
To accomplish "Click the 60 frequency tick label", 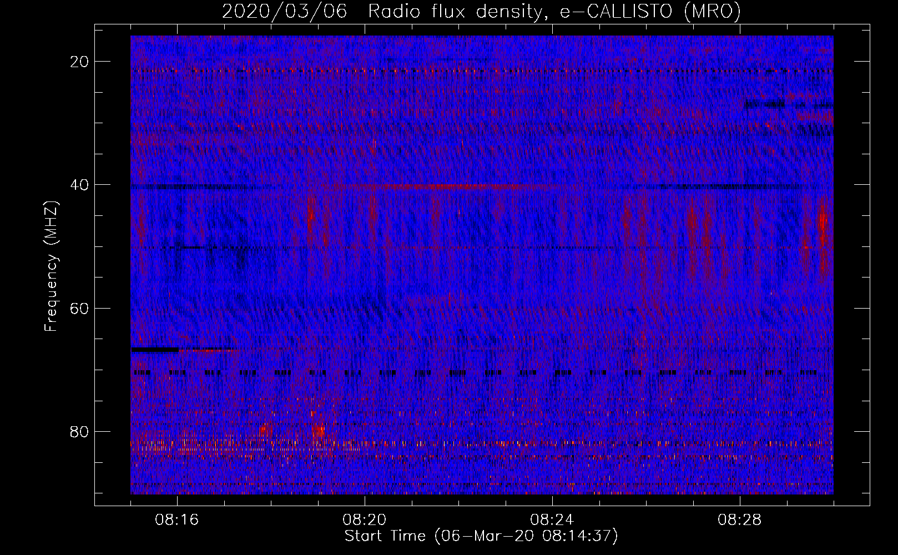I will [x=80, y=308].
